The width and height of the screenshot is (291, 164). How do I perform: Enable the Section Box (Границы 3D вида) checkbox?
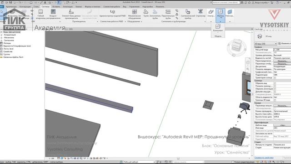pyautogui.click(x=275, y=100)
